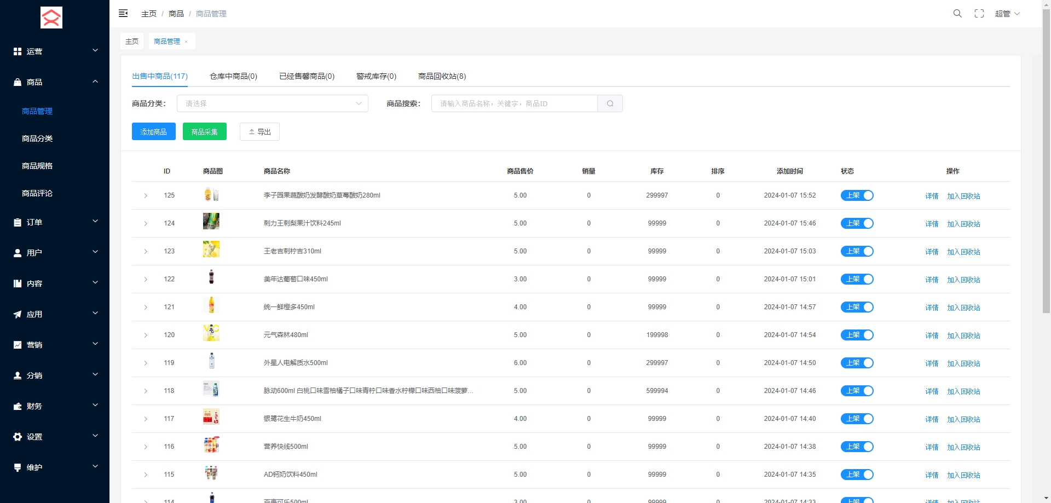
Task: Toggle 上架 switch for product 122
Action: 857,279
